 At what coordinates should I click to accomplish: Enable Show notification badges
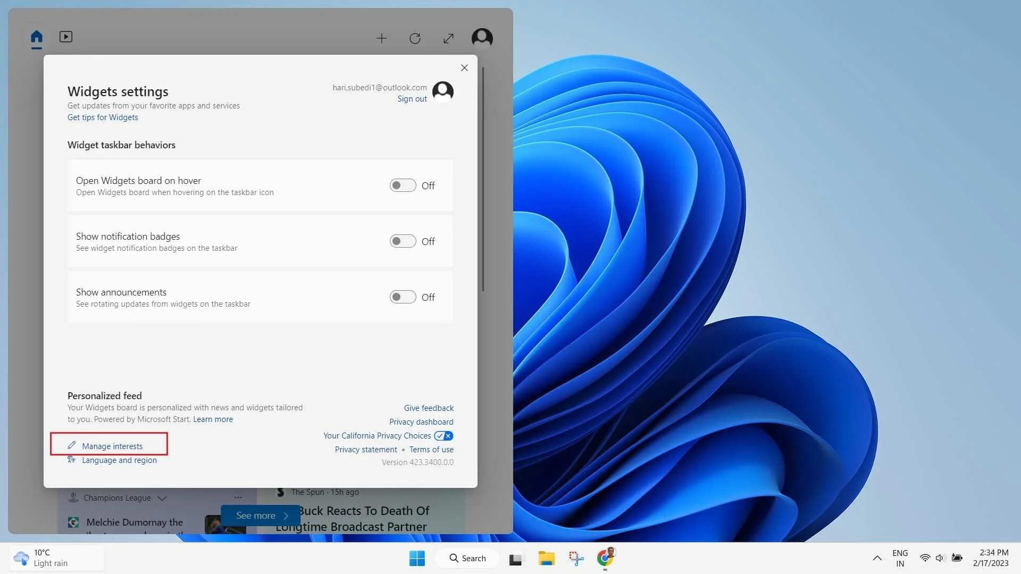click(403, 241)
